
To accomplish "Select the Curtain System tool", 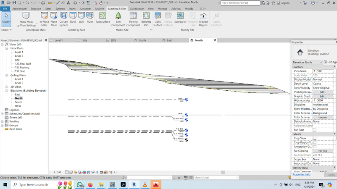I will pos(64,18).
